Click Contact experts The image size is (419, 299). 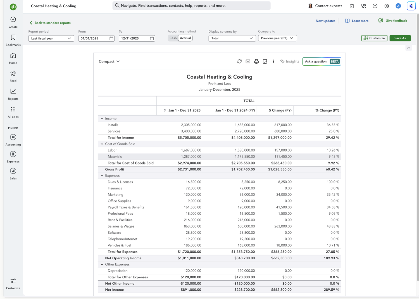tap(325, 6)
